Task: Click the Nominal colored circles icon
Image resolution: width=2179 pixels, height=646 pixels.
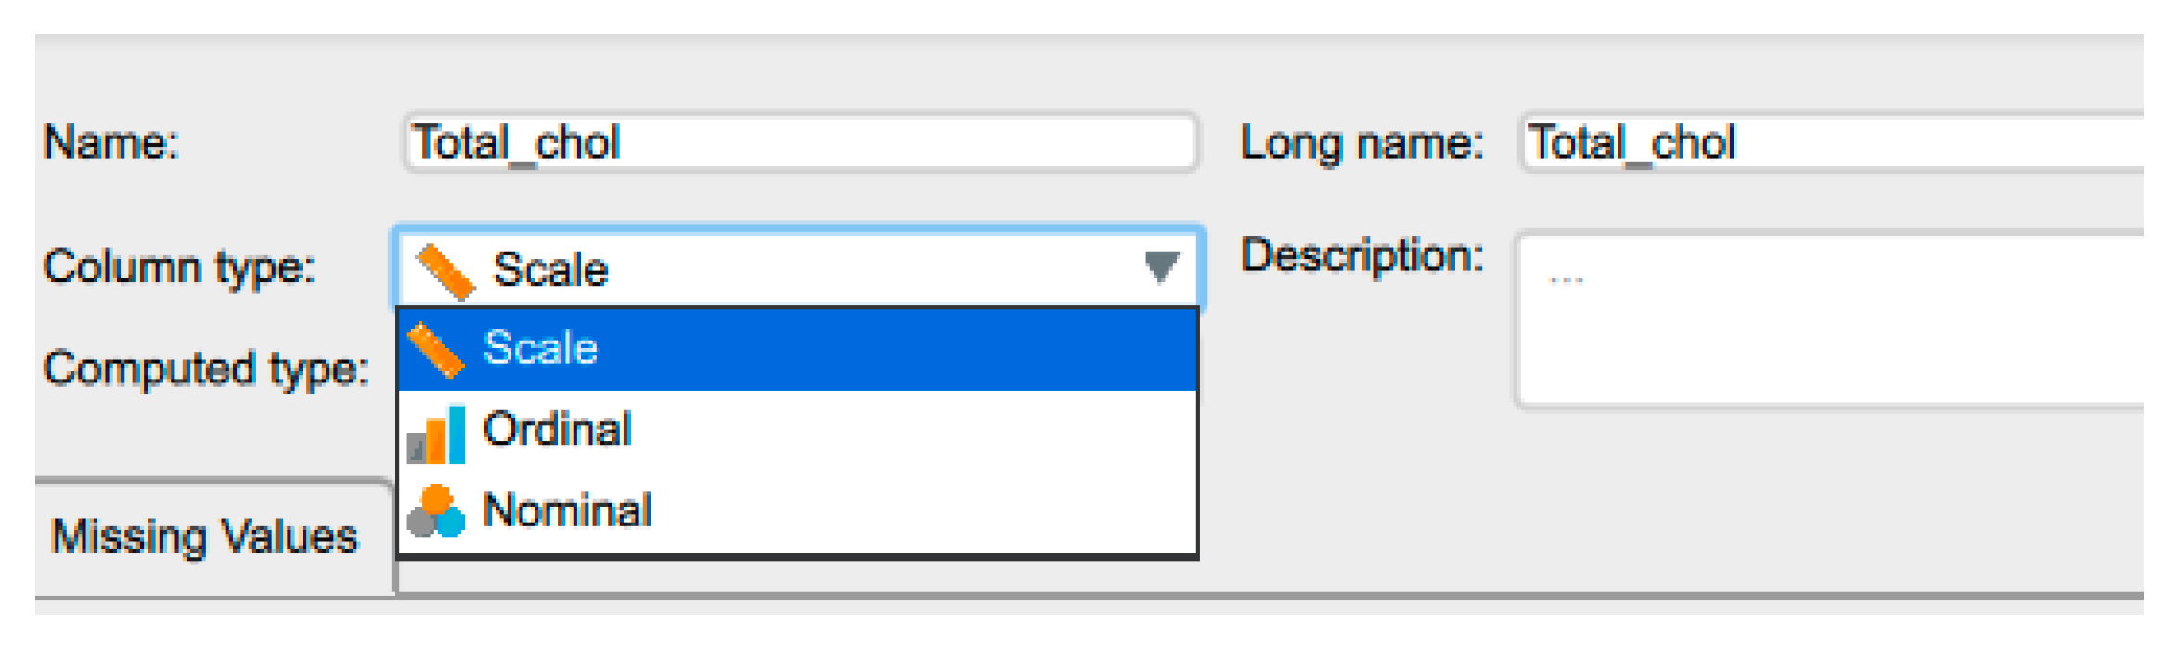Action: coord(435,511)
